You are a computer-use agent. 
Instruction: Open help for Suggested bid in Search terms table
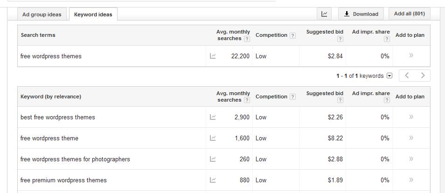pyautogui.click(x=340, y=39)
